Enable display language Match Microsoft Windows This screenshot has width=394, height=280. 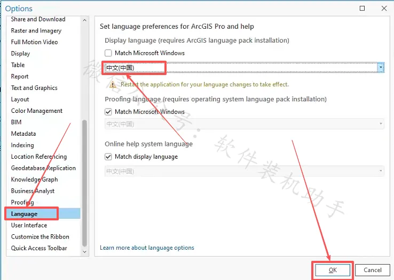tap(108, 53)
